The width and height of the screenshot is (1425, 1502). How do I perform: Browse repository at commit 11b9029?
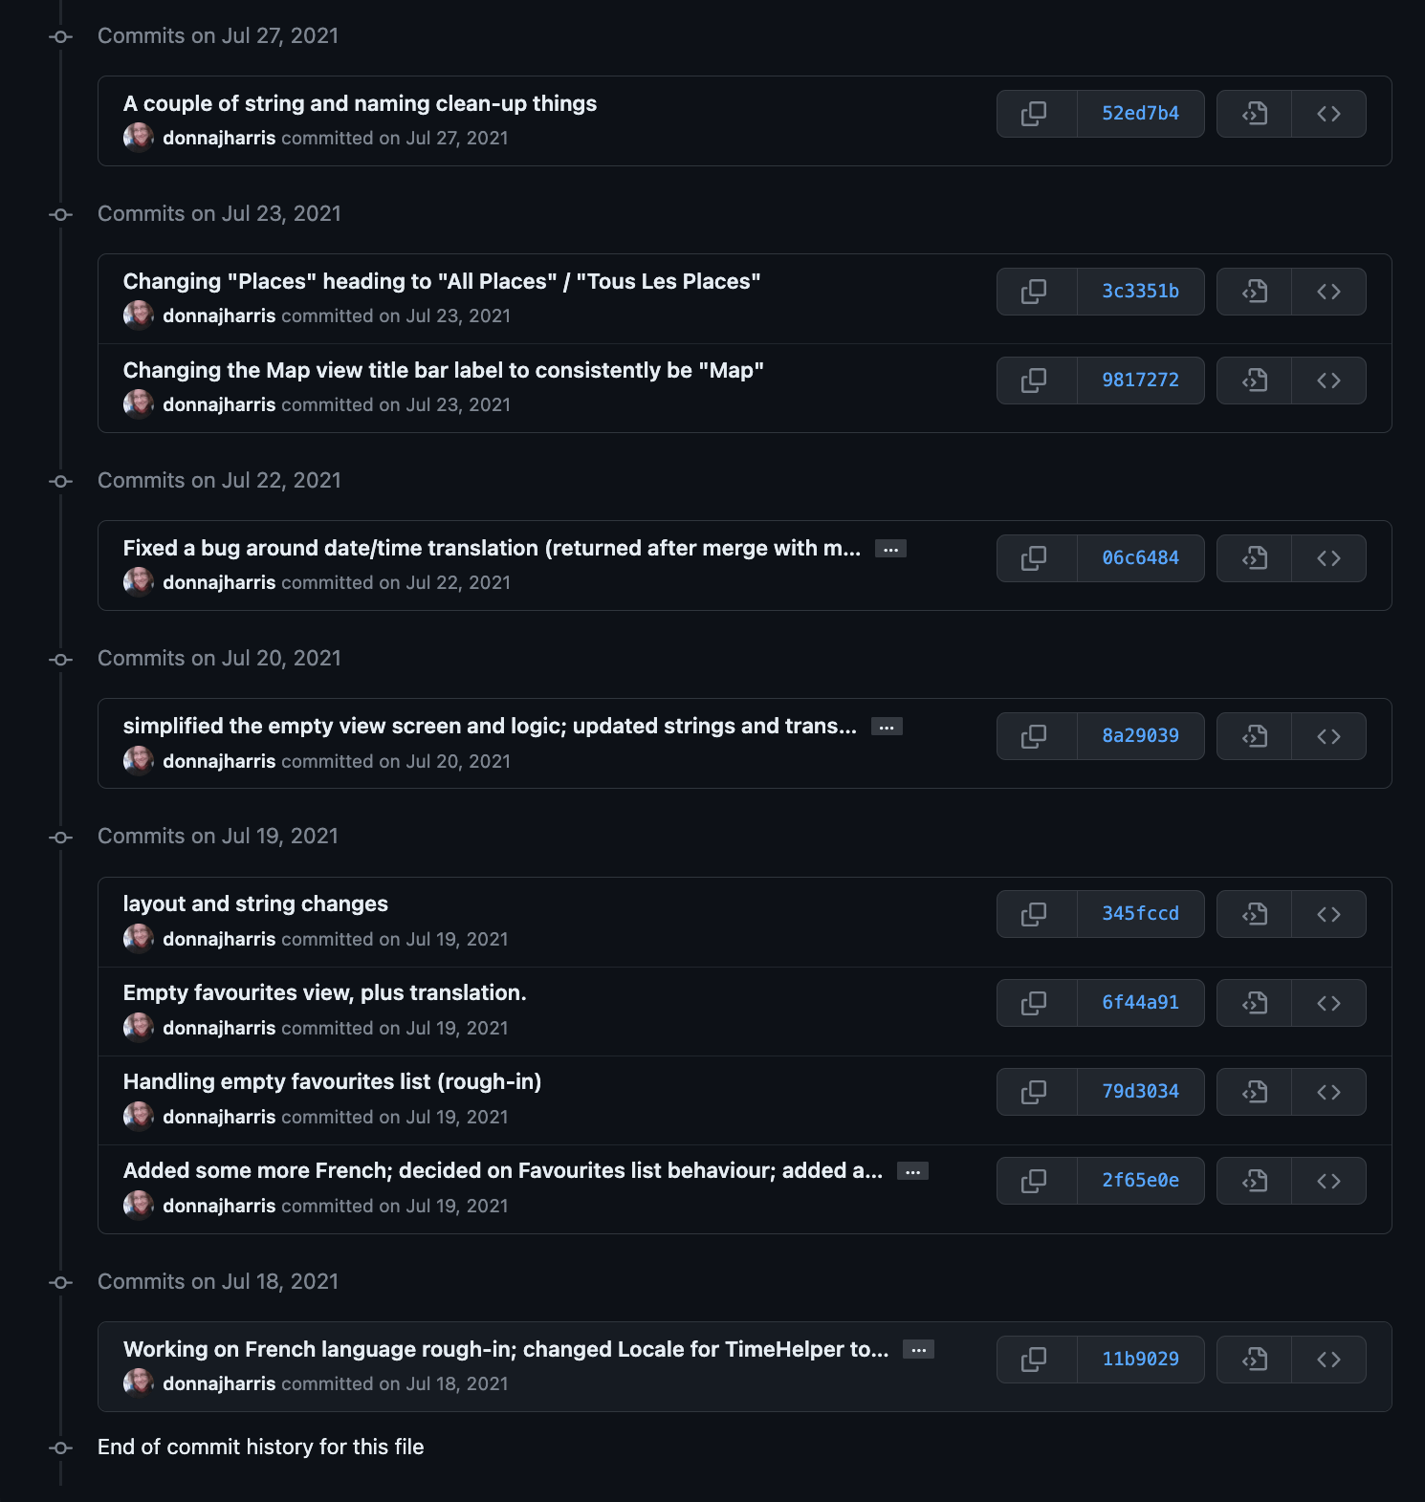(x=1328, y=1359)
